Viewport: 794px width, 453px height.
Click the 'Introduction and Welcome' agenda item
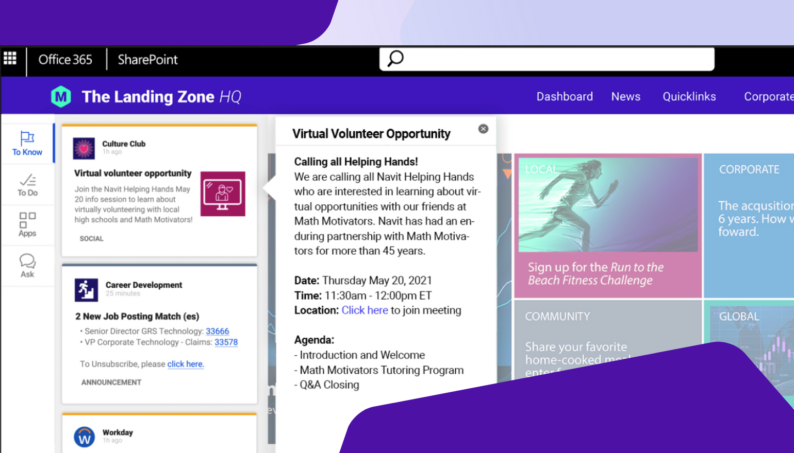point(362,355)
